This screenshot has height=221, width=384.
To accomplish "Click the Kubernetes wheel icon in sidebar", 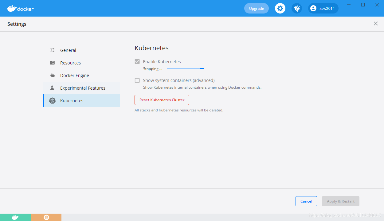I will [53, 100].
